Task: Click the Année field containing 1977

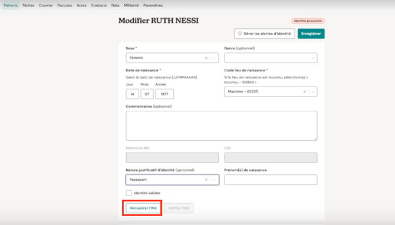Action: pos(164,94)
